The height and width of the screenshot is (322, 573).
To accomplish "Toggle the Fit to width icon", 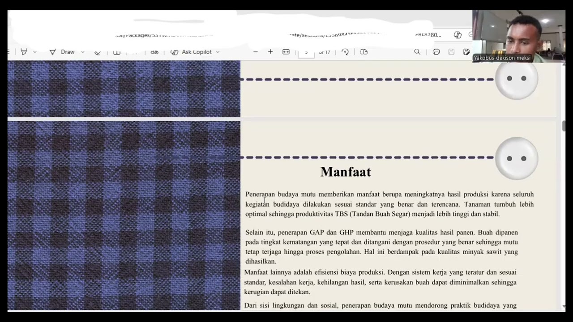I will click(286, 52).
